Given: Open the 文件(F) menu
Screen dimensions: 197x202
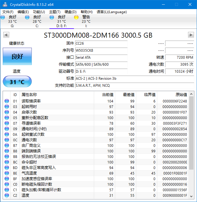Looking at the screenshot, I should click(x=8, y=12).
